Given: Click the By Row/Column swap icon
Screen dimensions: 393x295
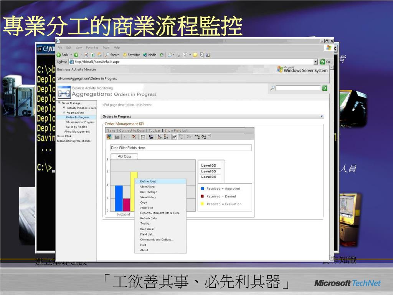Looking at the screenshot, I should point(151,137).
